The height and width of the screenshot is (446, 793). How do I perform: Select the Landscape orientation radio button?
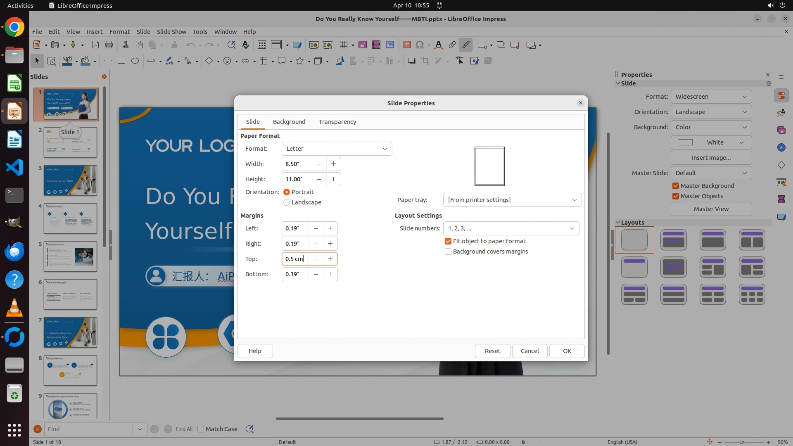(287, 202)
